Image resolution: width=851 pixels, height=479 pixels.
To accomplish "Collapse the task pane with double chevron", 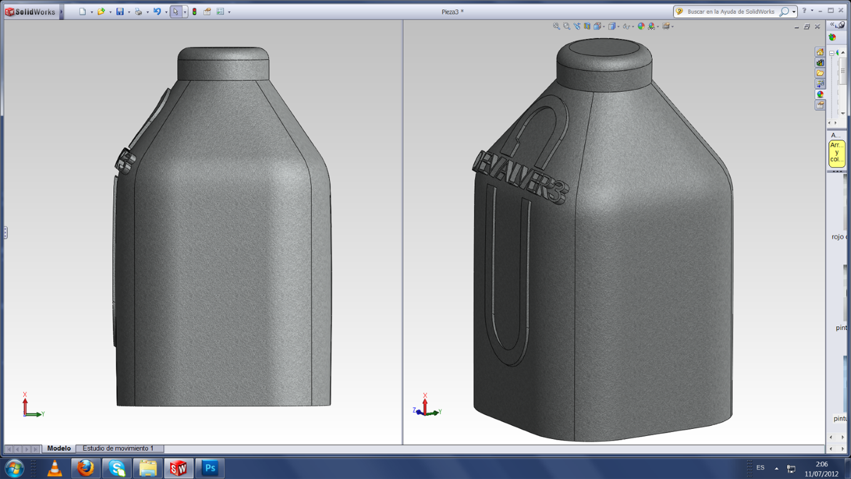I will pos(833,25).
